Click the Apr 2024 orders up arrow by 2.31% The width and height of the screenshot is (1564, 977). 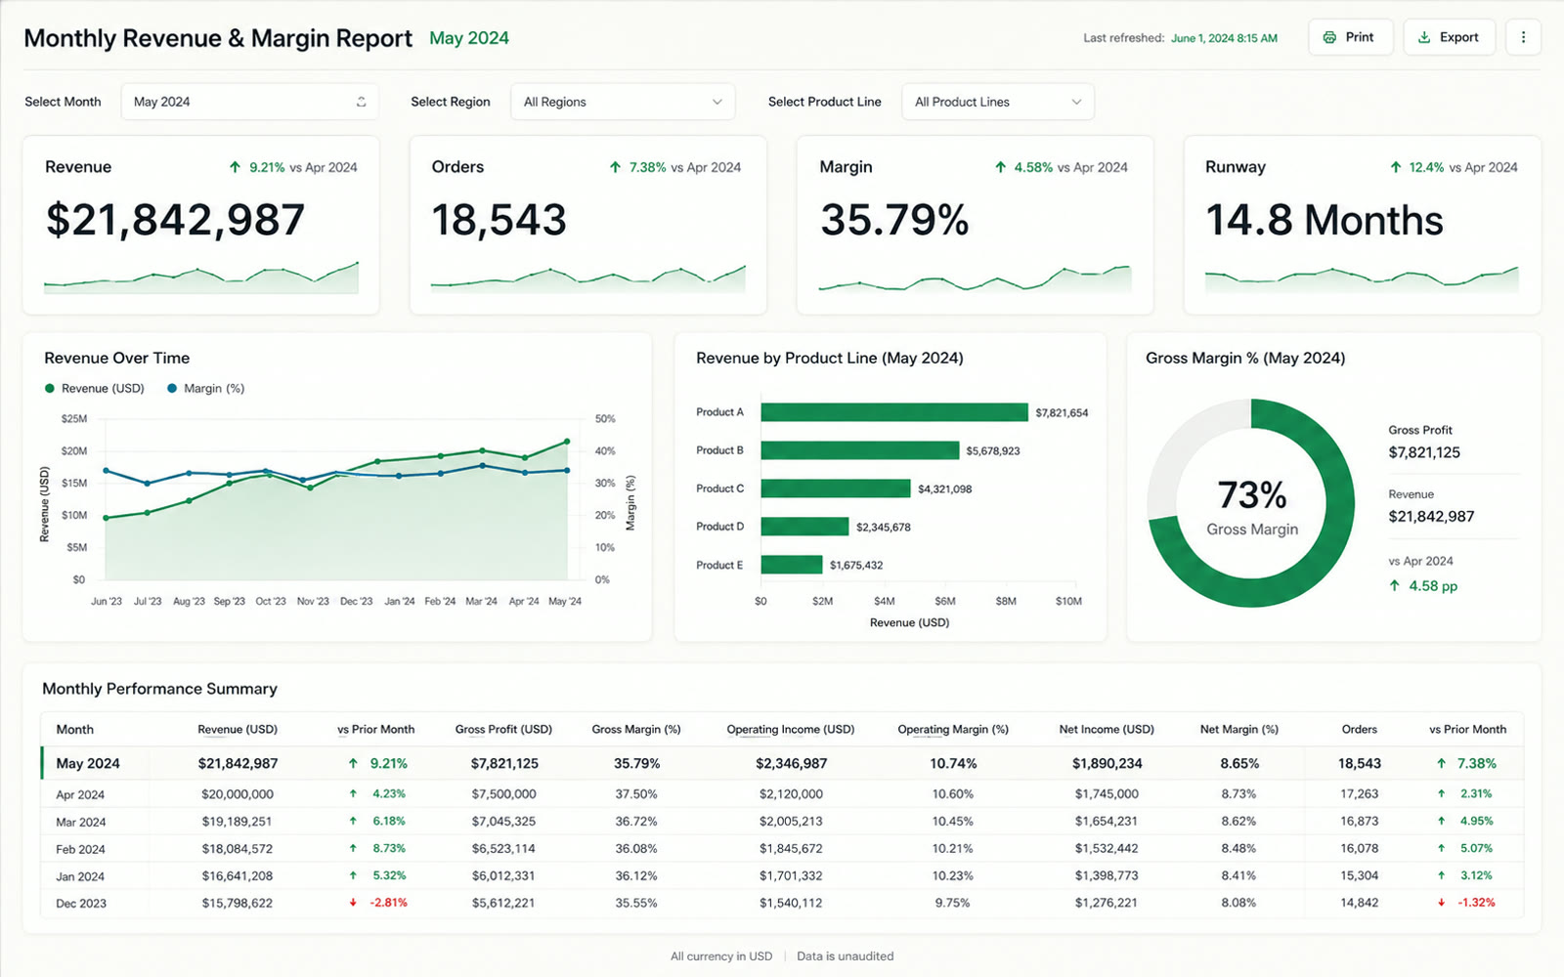coord(1441,793)
